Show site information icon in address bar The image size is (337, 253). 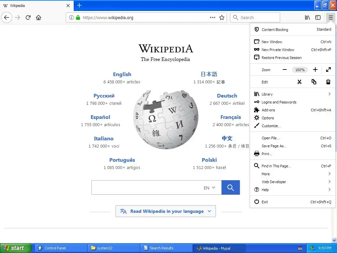coord(71,17)
